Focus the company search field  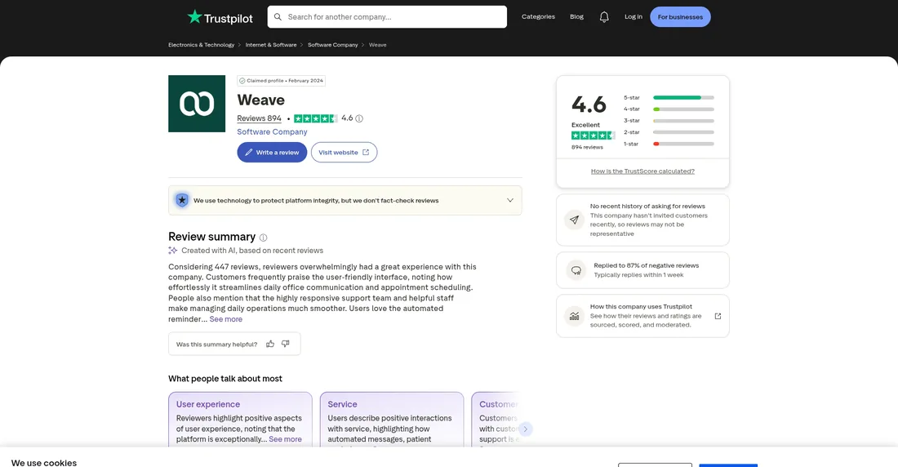click(x=387, y=16)
